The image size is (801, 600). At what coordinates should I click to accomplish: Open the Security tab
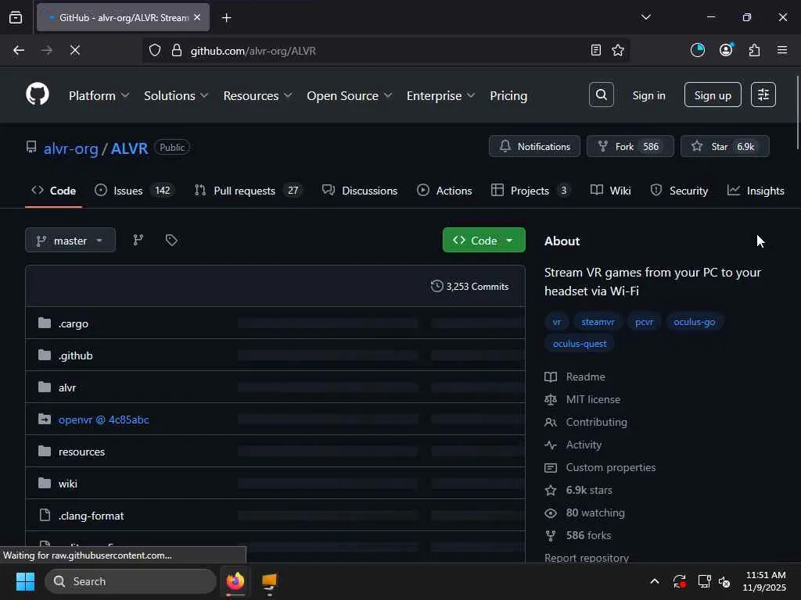pos(679,191)
